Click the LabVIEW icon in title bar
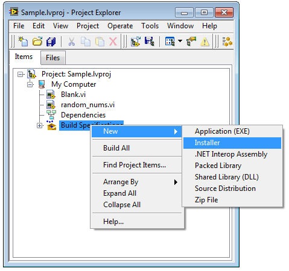This screenshot has height=271, width=289. [x=13, y=12]
